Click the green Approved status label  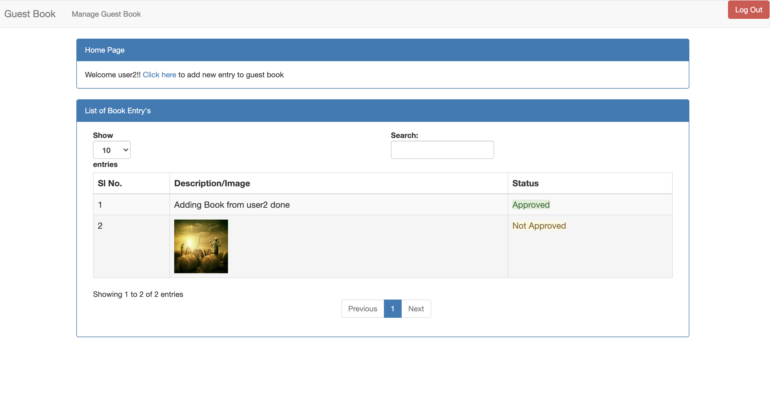[x=531, y=205]
